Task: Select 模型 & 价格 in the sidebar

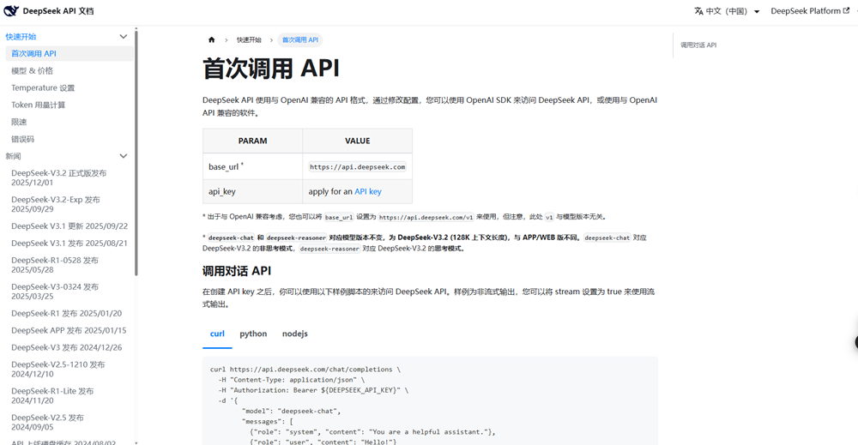Action: pos(32,71)
